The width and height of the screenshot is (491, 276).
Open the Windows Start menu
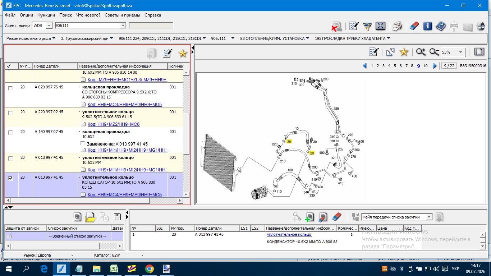point(9,268)
